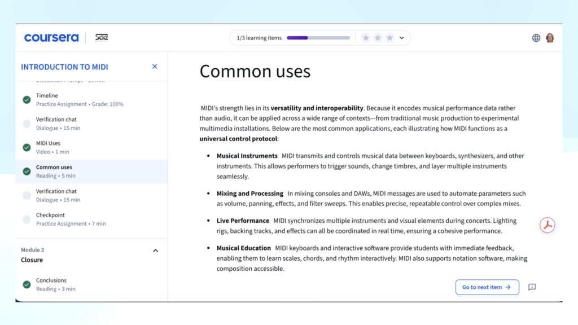Open the feedback report icon near Go to next item
578x325 pixels.
[x=532, y=287]
